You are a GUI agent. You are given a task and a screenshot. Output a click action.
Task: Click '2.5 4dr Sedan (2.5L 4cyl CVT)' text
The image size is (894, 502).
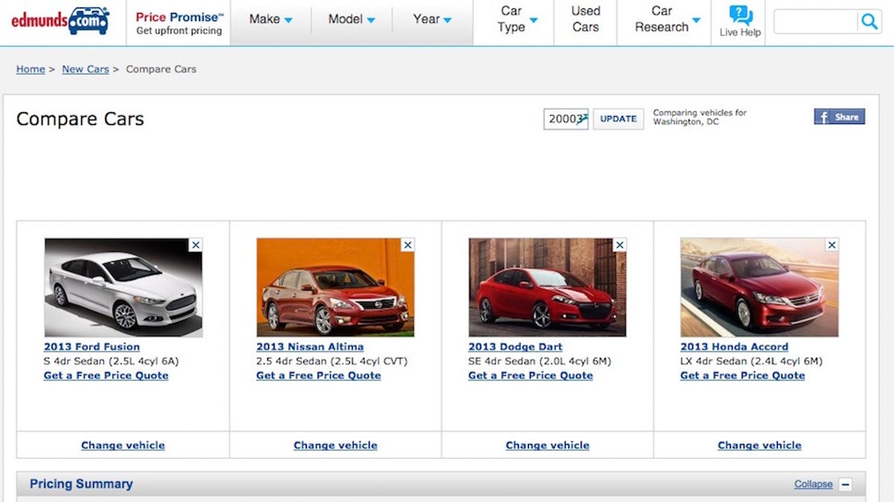332,361
